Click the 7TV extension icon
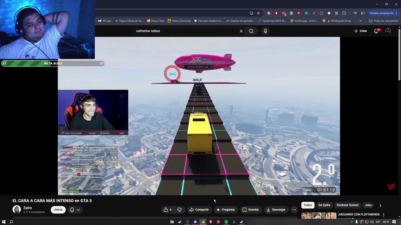 pos(306,13)
